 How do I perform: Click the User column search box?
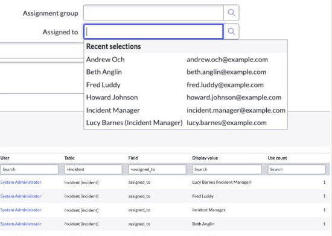point(30,169)
